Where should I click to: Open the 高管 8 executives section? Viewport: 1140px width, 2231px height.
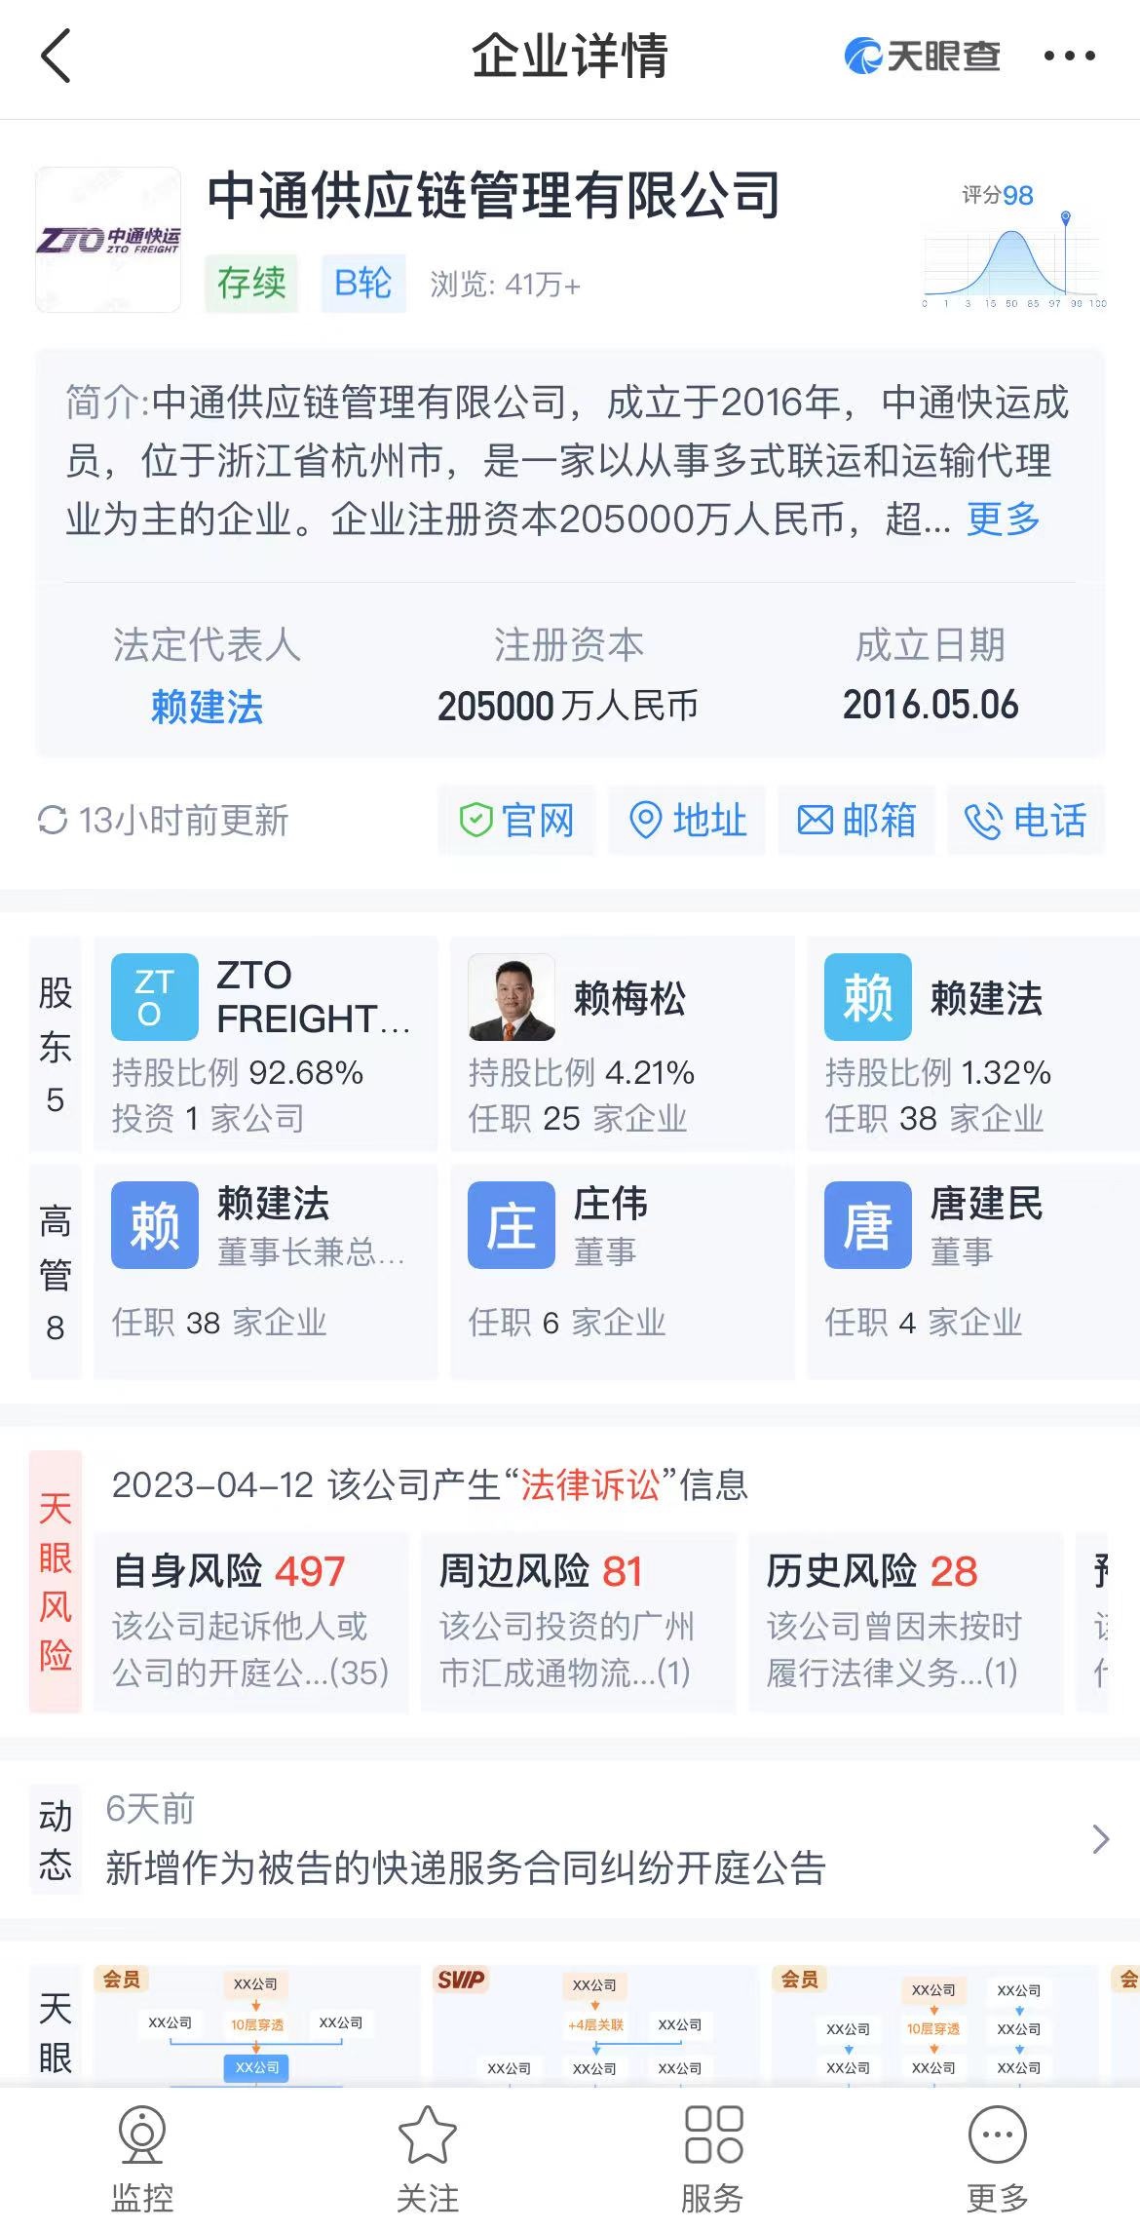coord(56,1273)
